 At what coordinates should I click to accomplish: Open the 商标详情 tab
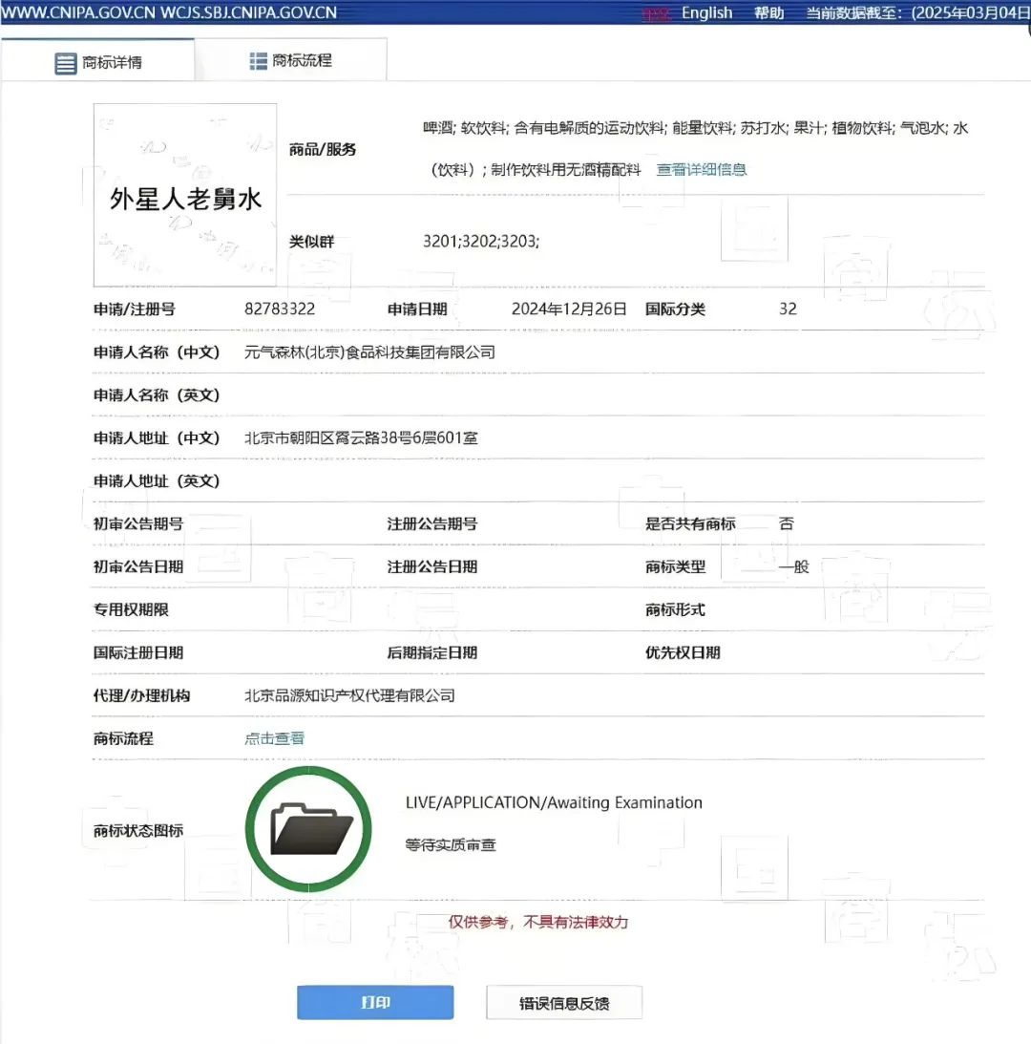click(x=97, y=61)
